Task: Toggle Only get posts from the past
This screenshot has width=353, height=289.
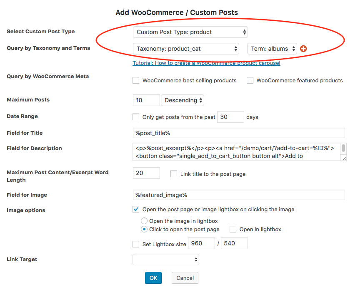Action: (x=136, y=117)
